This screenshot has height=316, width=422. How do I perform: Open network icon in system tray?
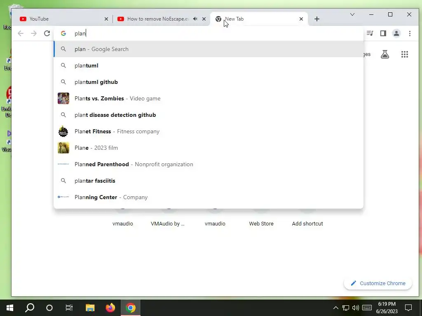click(x=346, y=308)
